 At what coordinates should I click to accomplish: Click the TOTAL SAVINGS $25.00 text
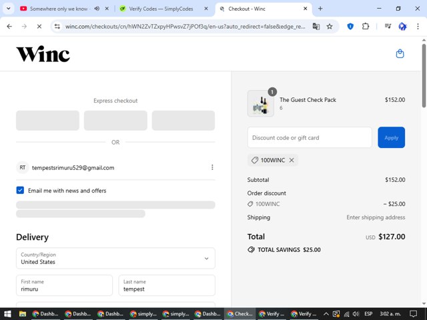pos(289,250)
